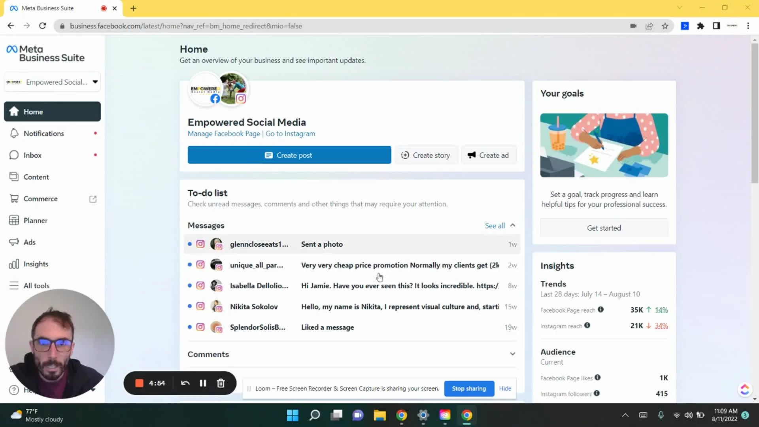Select Home in the sidebar
The height and width of the screenshot is (427, 759).
[x=52, y=111]
